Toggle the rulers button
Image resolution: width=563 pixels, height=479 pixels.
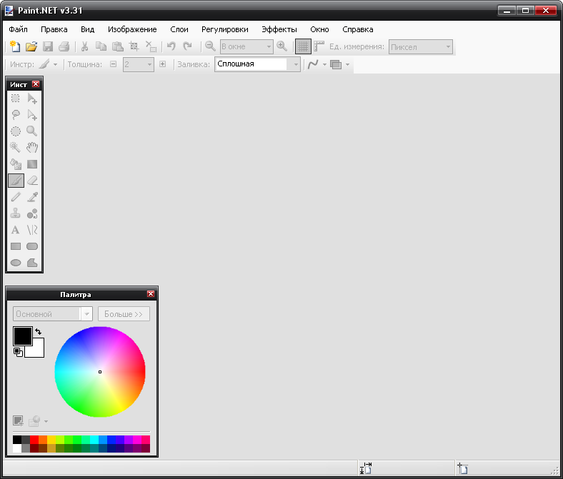pos(319,46)
